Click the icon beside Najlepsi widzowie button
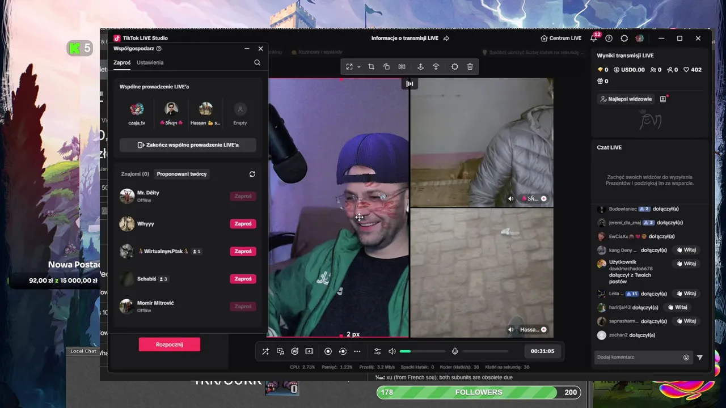The image size is (726, 408). click(x=663, y=99)
